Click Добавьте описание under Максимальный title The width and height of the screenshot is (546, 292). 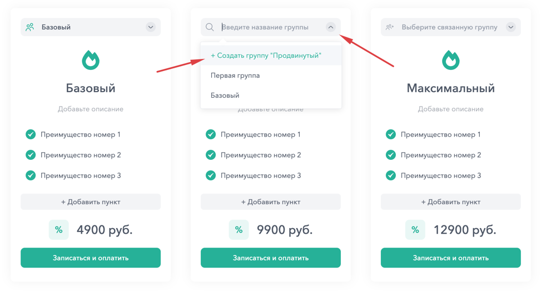coord(450,109)
